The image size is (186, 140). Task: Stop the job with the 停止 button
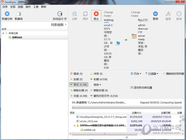click(x=96, y=16)
